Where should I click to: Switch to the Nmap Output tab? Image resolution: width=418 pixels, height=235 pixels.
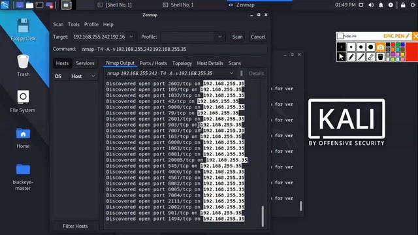(x=120, y=63)
